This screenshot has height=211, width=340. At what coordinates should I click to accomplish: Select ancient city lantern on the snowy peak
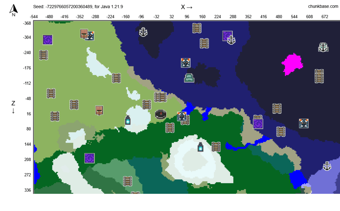(201, 147)
